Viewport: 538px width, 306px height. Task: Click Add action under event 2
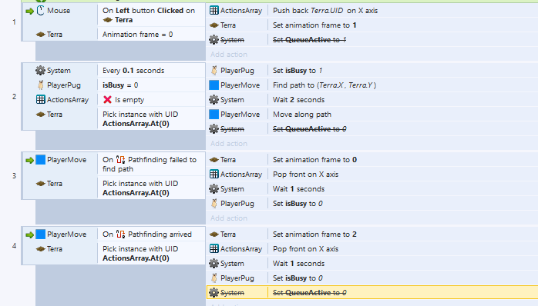tap(229, 144)
